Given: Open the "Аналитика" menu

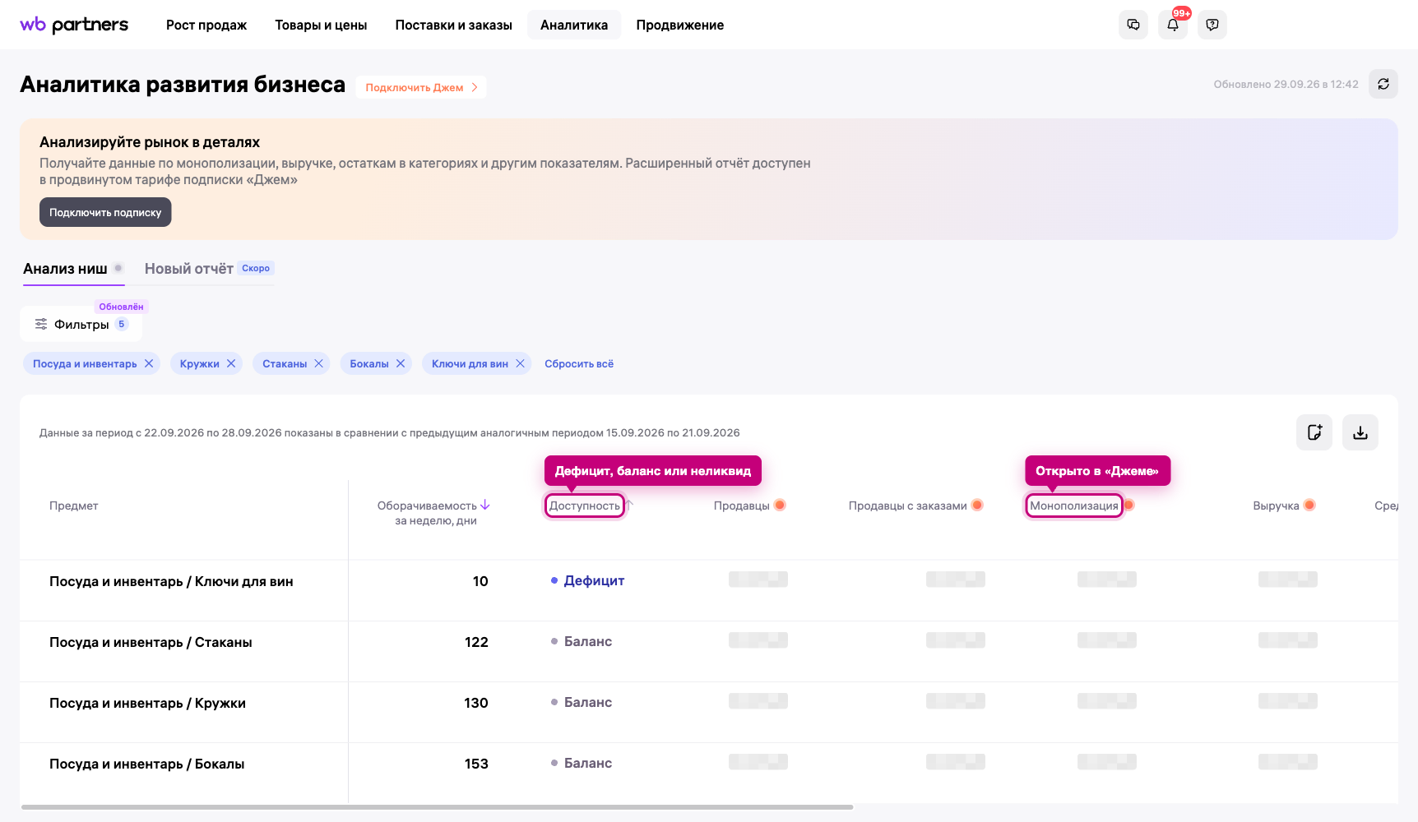Looking at the screenshot, I should (574, 25).
